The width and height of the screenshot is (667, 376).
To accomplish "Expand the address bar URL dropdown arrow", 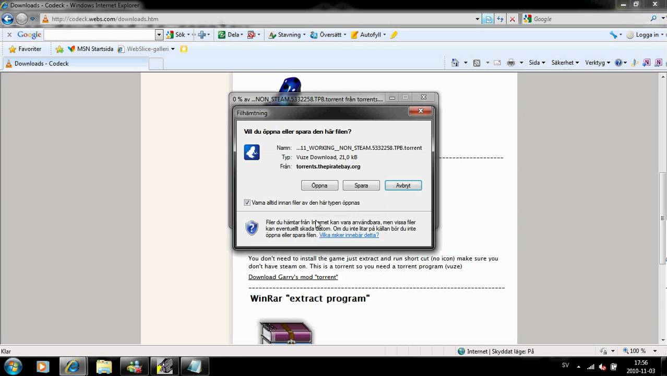I will point(478,19).
